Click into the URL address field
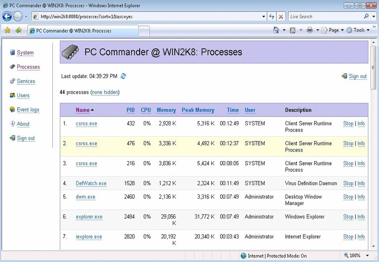 pyautogui.click(x=150, y=17)
